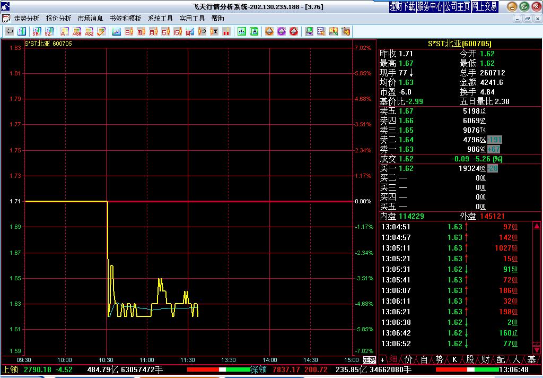This screenshot has height=378, width=543.
Task: Click the 上领 index in status bar
Action: coord(11,370)
